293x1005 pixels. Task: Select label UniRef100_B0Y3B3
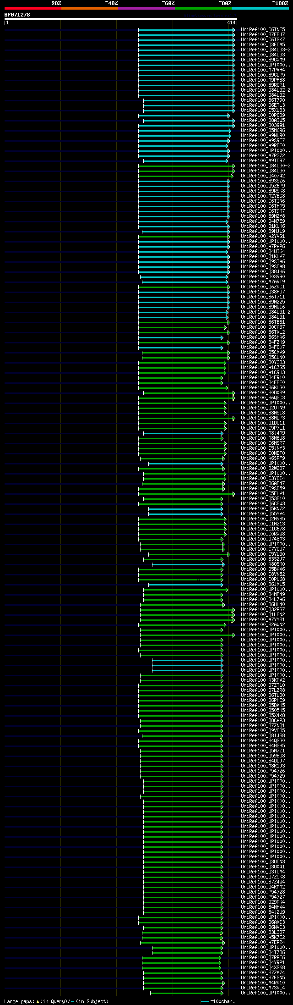pos(263,362)
